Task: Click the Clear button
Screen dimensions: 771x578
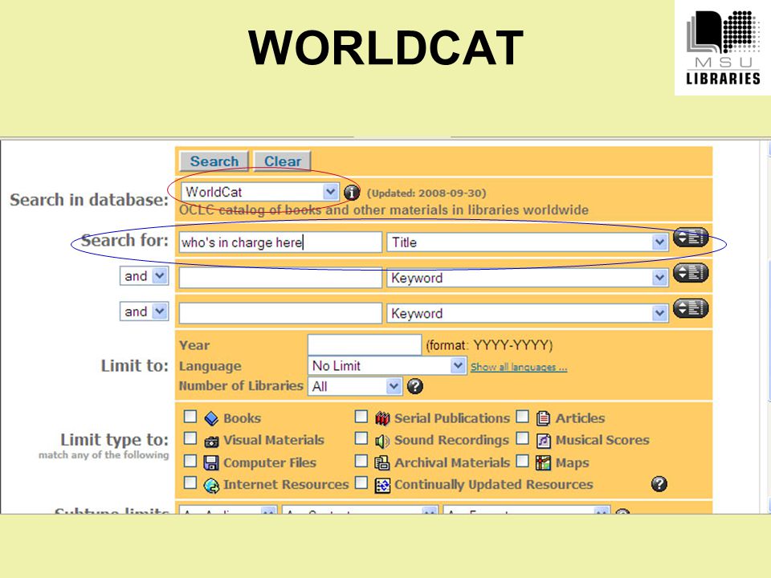Action: click(282, 161)
